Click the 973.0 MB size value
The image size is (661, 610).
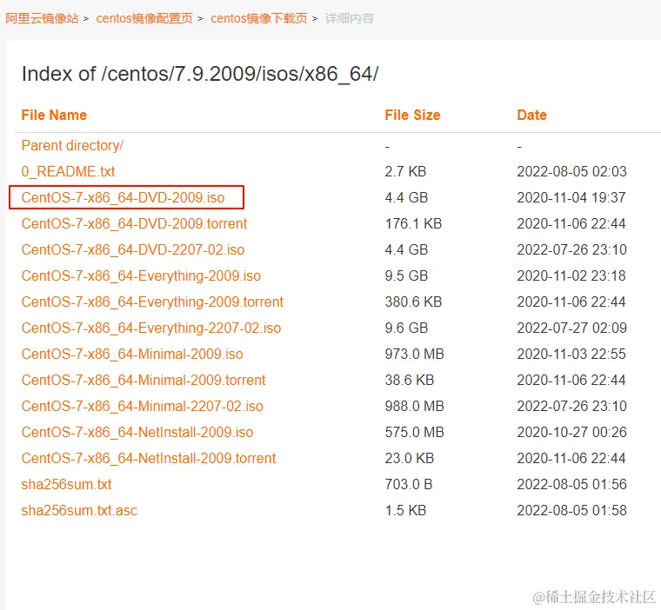tap(414, 354)
